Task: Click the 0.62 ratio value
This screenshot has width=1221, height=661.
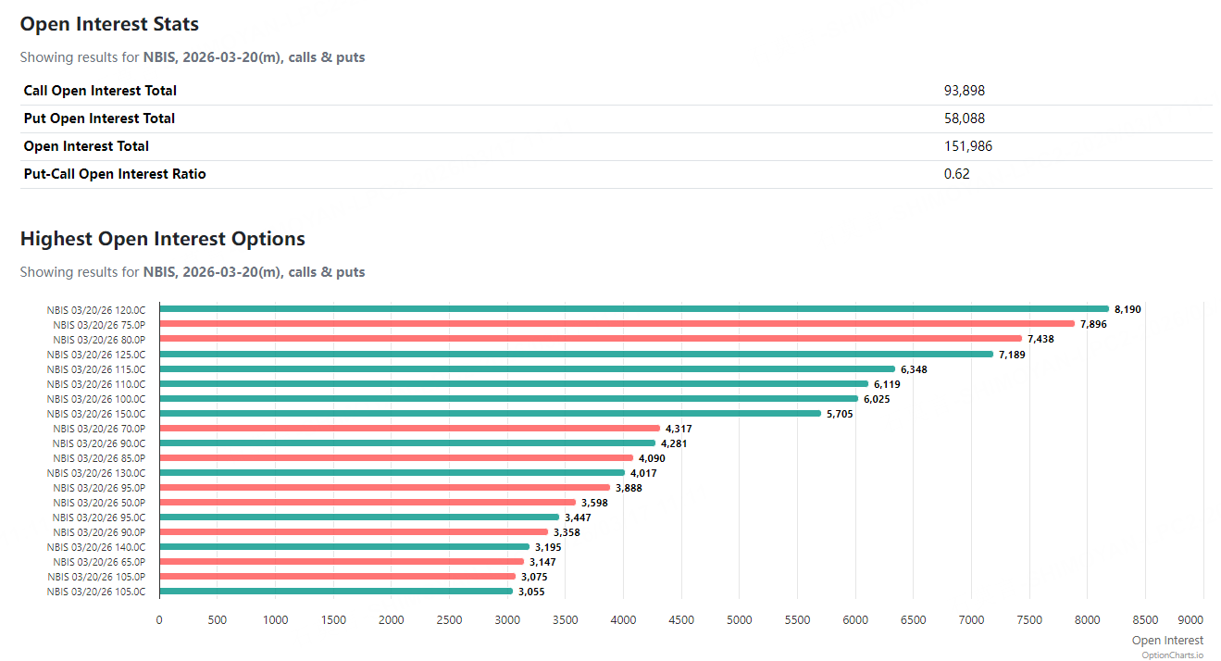Action: coord(956,174)
